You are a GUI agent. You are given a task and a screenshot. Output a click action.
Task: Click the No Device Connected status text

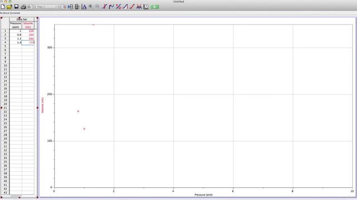click(10, 13)
